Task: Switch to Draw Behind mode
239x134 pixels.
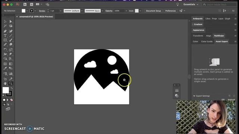Action: 8,104
